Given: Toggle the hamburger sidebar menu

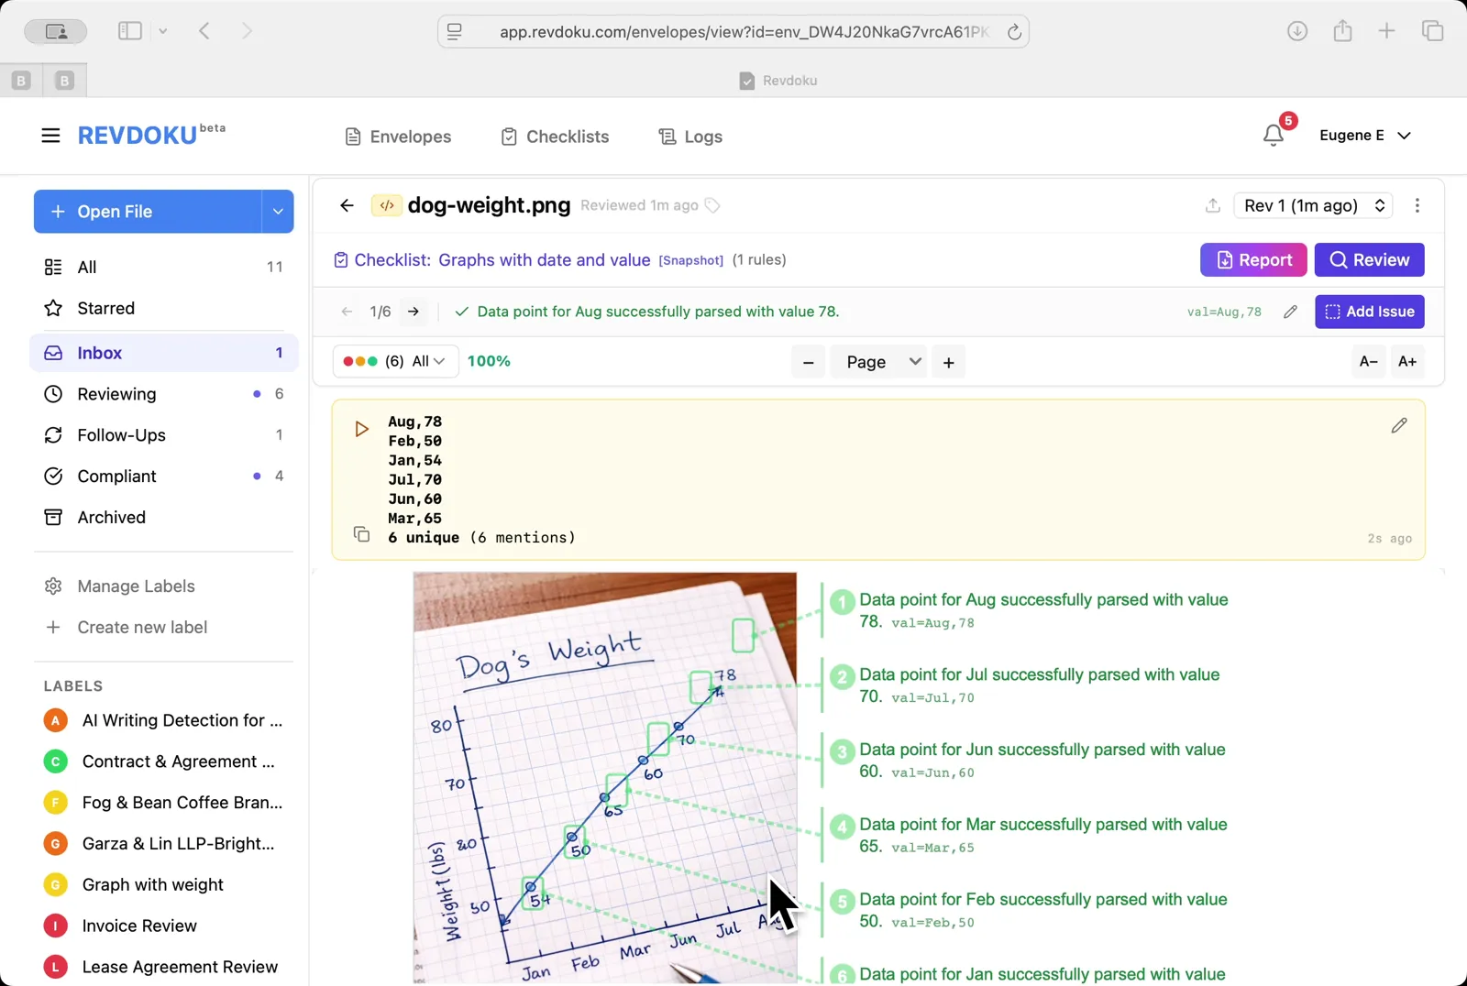Looking at the screenshot, I should 50,136.
